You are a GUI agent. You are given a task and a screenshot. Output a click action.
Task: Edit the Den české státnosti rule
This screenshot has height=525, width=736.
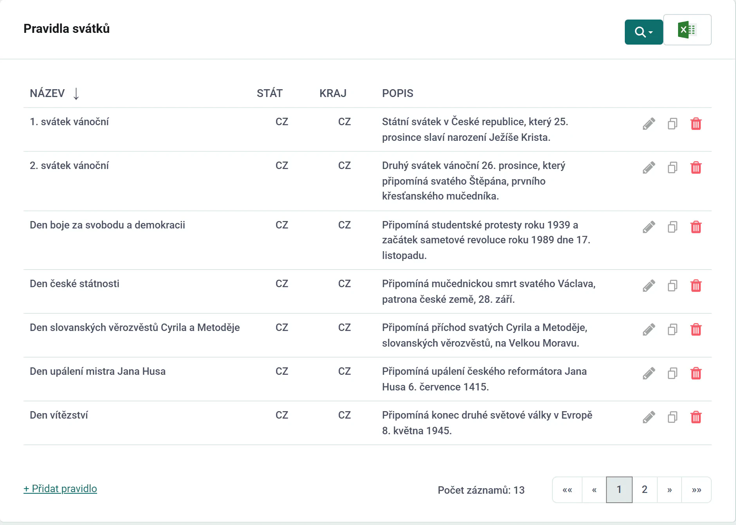pyautogui.click(x=649, y=286)
